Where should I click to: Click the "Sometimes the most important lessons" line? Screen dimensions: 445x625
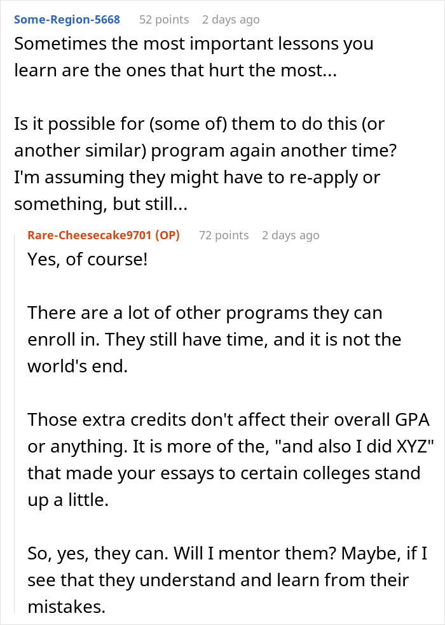[194, 44]
